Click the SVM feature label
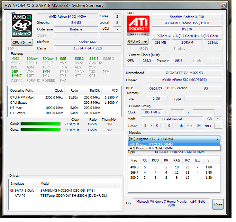 coord(46,72)
